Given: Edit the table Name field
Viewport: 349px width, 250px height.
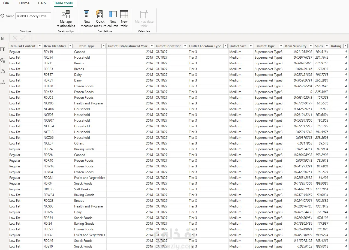Looking at the screenshot, I should click(x=33, y=16).
